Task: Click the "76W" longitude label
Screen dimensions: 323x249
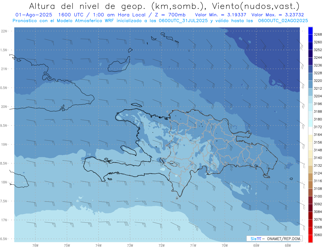Action: 36,246
